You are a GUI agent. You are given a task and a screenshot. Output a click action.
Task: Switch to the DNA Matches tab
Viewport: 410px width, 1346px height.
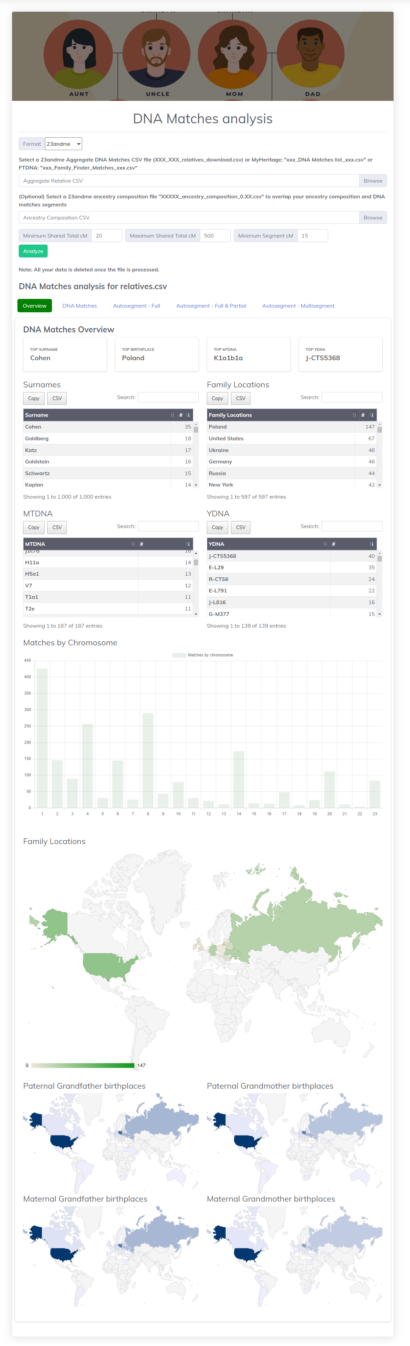click(x=79, y=306)
